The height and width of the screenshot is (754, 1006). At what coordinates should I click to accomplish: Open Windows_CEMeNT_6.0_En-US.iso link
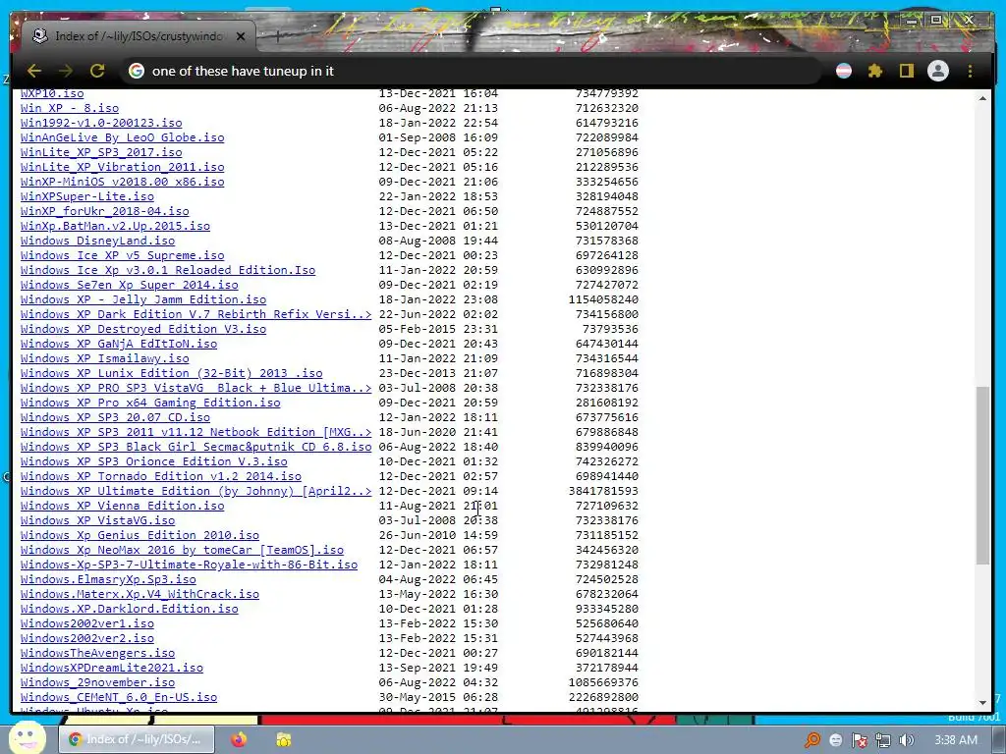[119, 698]
